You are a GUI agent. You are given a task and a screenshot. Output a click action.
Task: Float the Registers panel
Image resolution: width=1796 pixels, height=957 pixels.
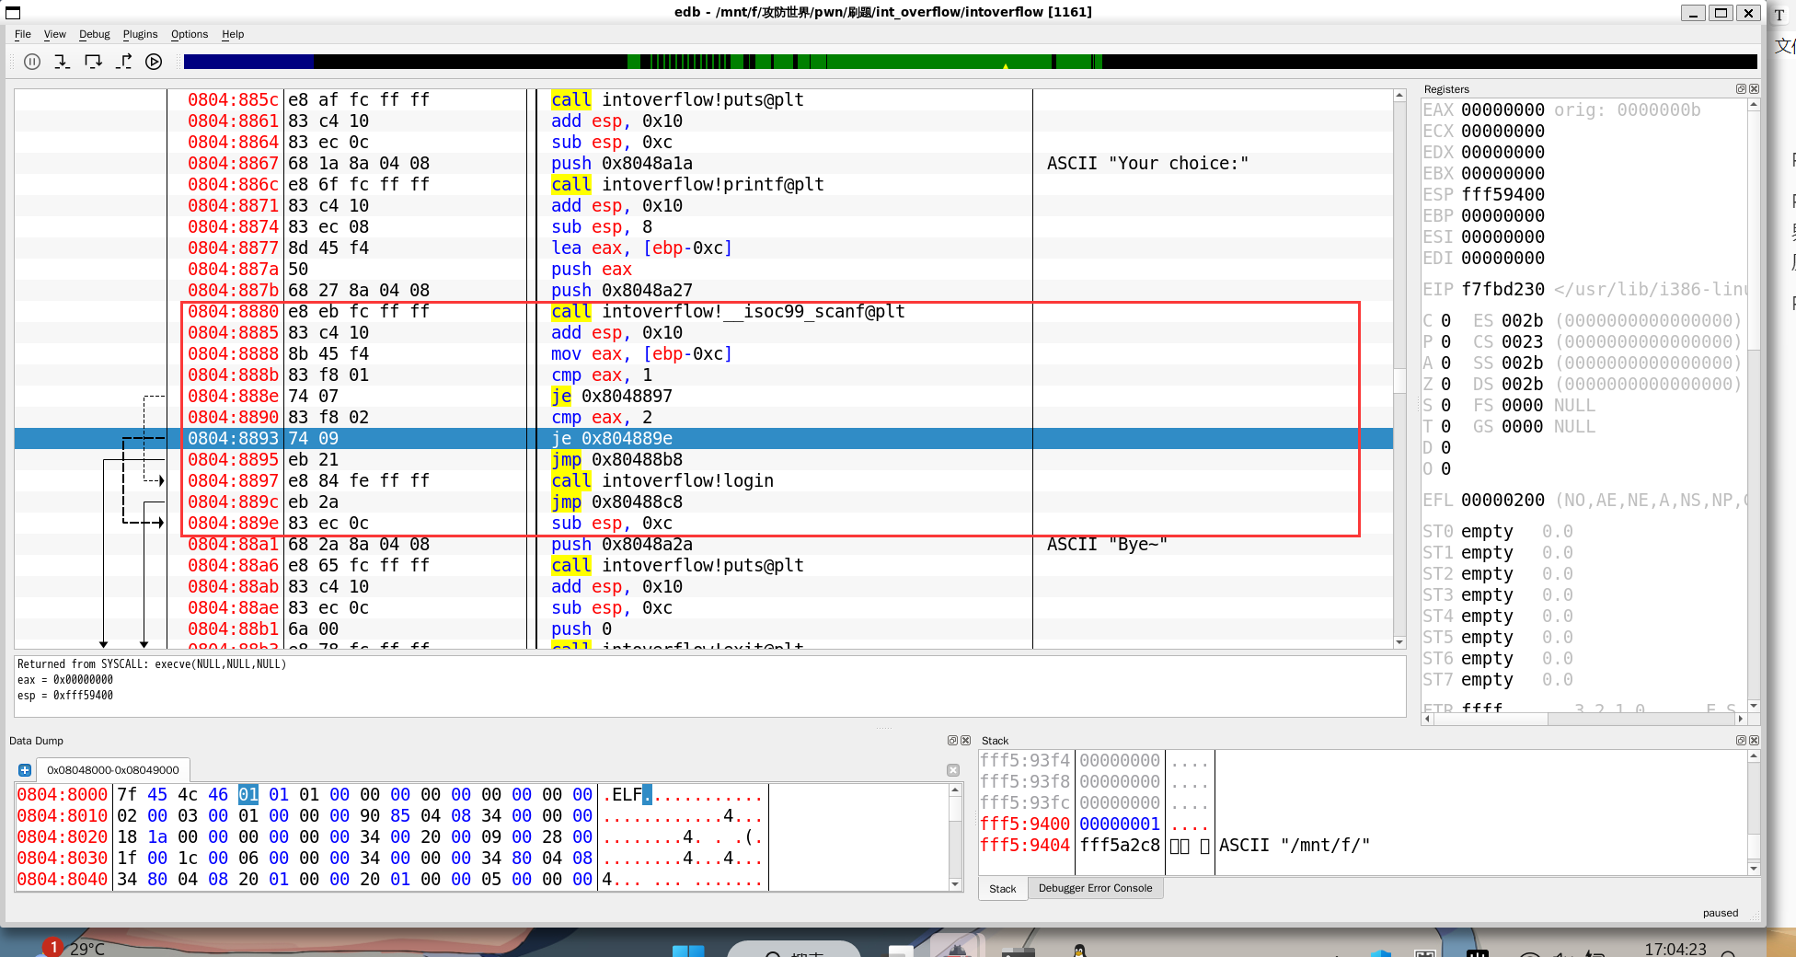(1741, 89)
